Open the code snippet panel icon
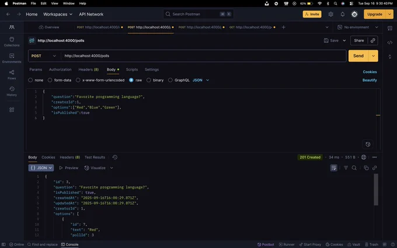The width and height of the screenshot is (397, 248). pos(390,43)
